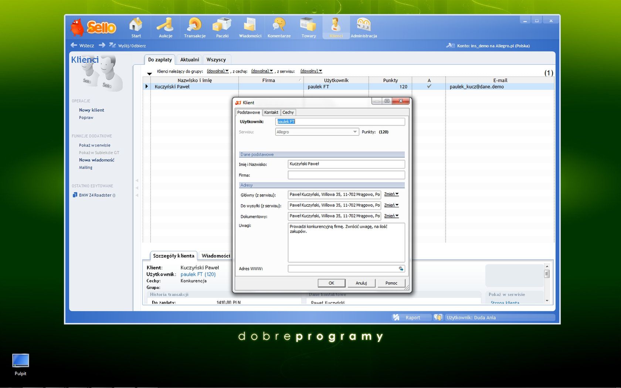Click the Pomoc button
Screen dimensions: 621x388
click(x=391, y=283)
